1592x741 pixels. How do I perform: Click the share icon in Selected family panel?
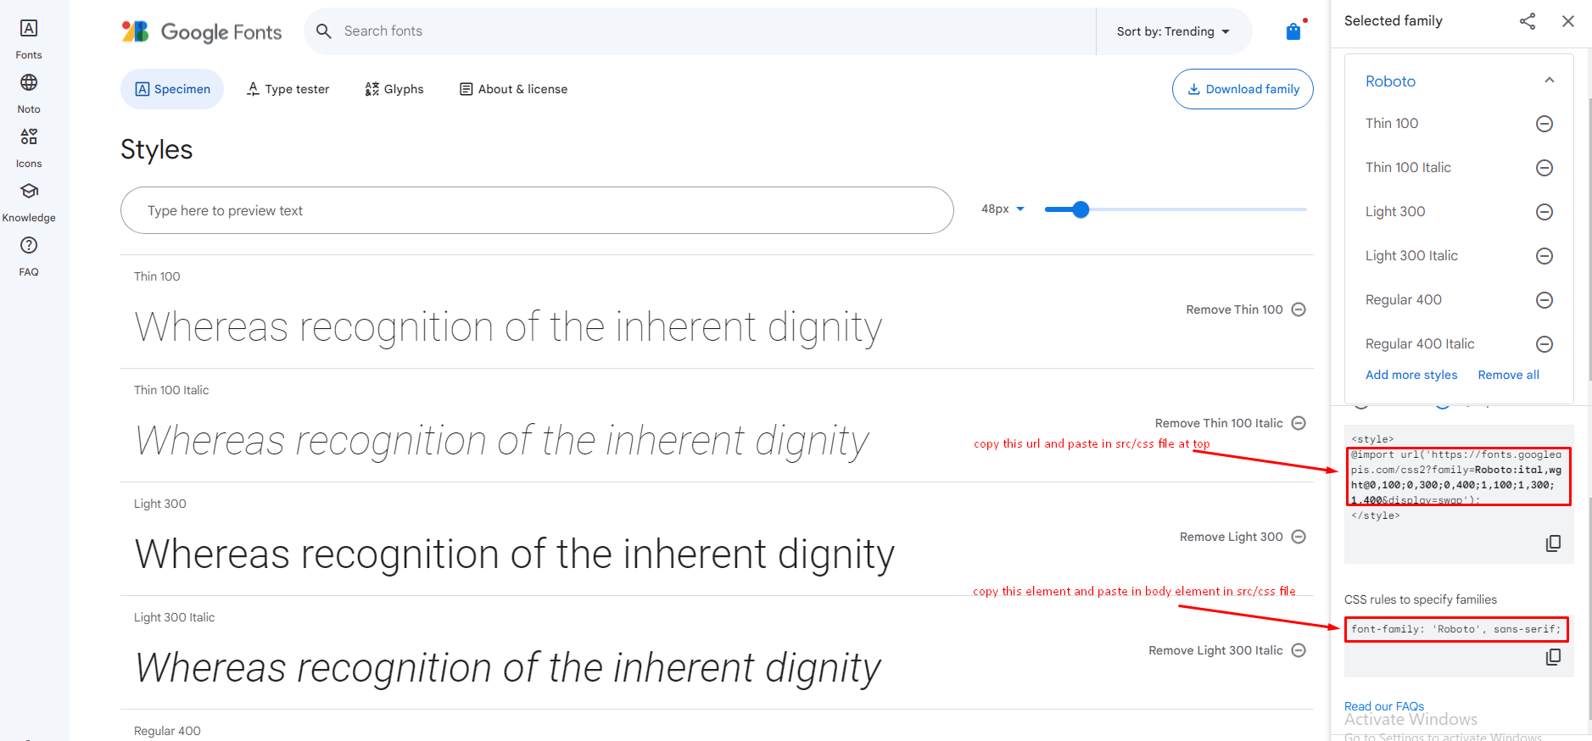click(x=1528, y=21)
